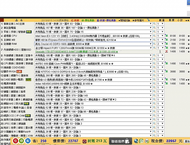190x145 pixels.
Task: Open quantity dropdown in 顯示卡VGA row
Action: (160, 71)
